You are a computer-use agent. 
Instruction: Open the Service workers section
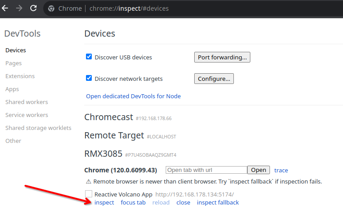coord(27,115)
